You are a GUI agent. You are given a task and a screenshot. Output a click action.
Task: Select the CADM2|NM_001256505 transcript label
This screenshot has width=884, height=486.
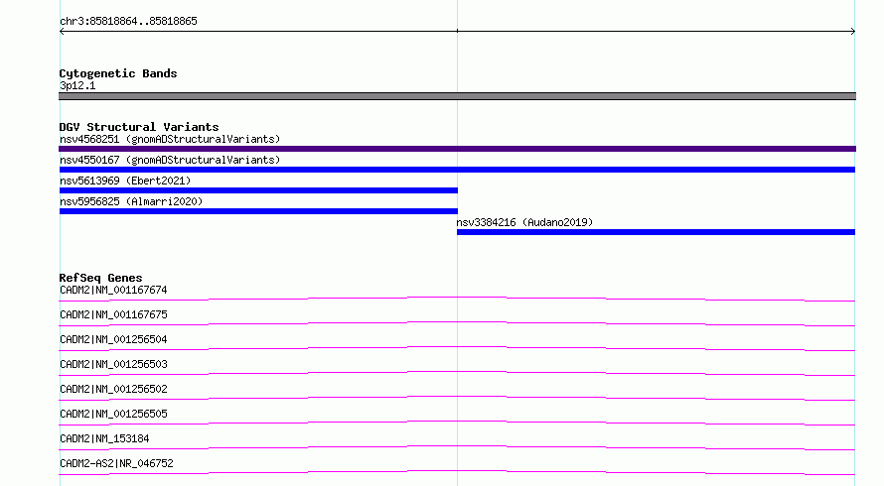coord(113,414)
